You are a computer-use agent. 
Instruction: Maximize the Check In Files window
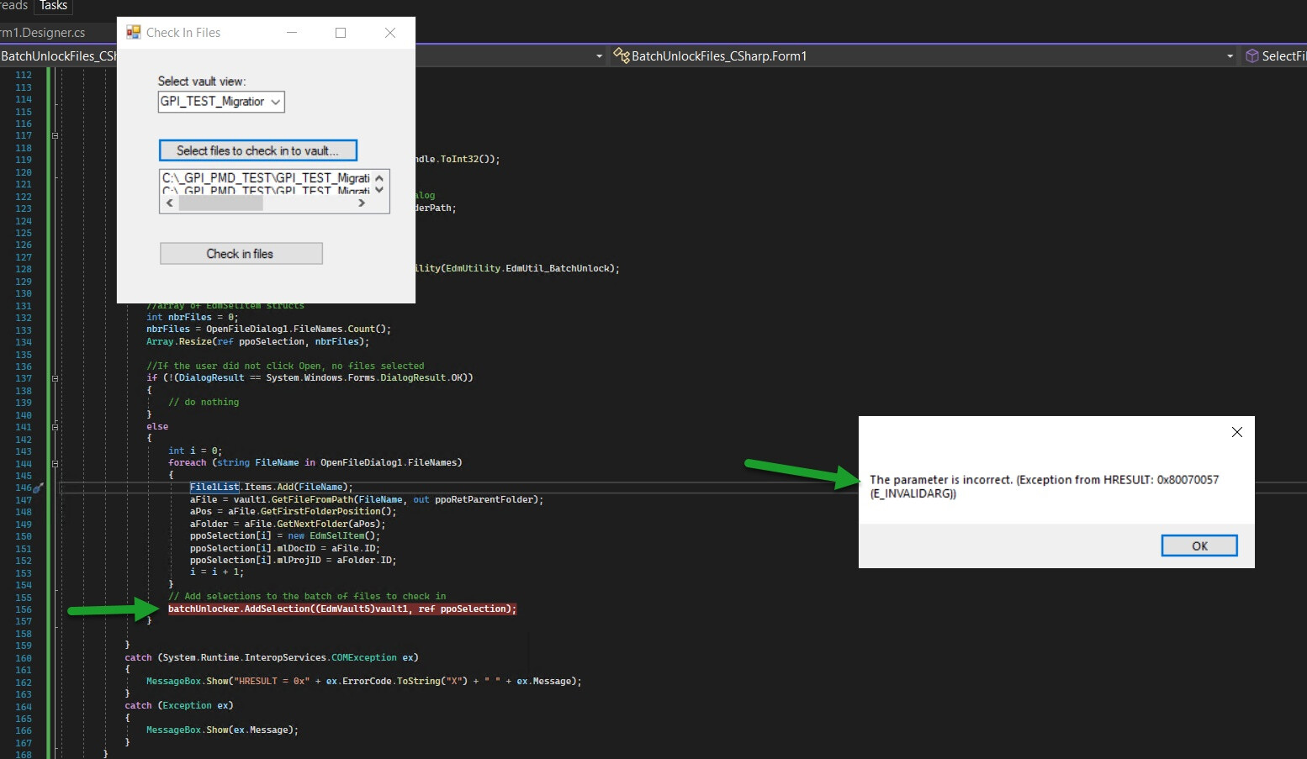[341, 33]
